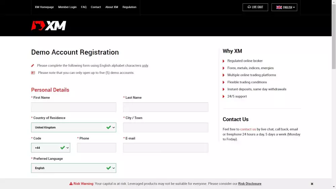Viewport: 336px width, 189px height.
Task: Open the English language selector
Action: point(284,7)
